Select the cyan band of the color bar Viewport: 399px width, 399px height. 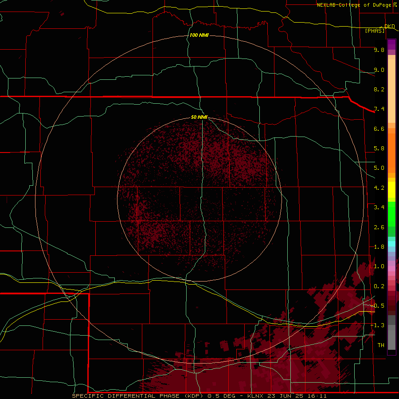[391, 244]
